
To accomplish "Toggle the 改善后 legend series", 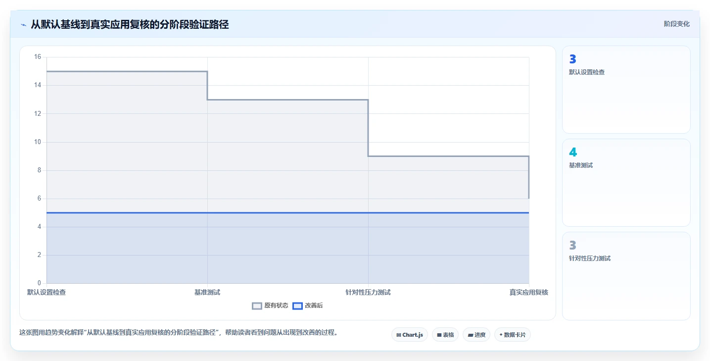I will click(308, 306).
